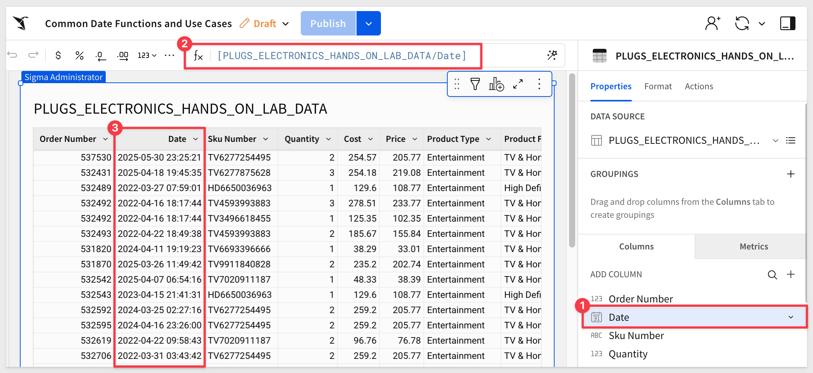Open the Draft status dropdown

pos(265,24)
